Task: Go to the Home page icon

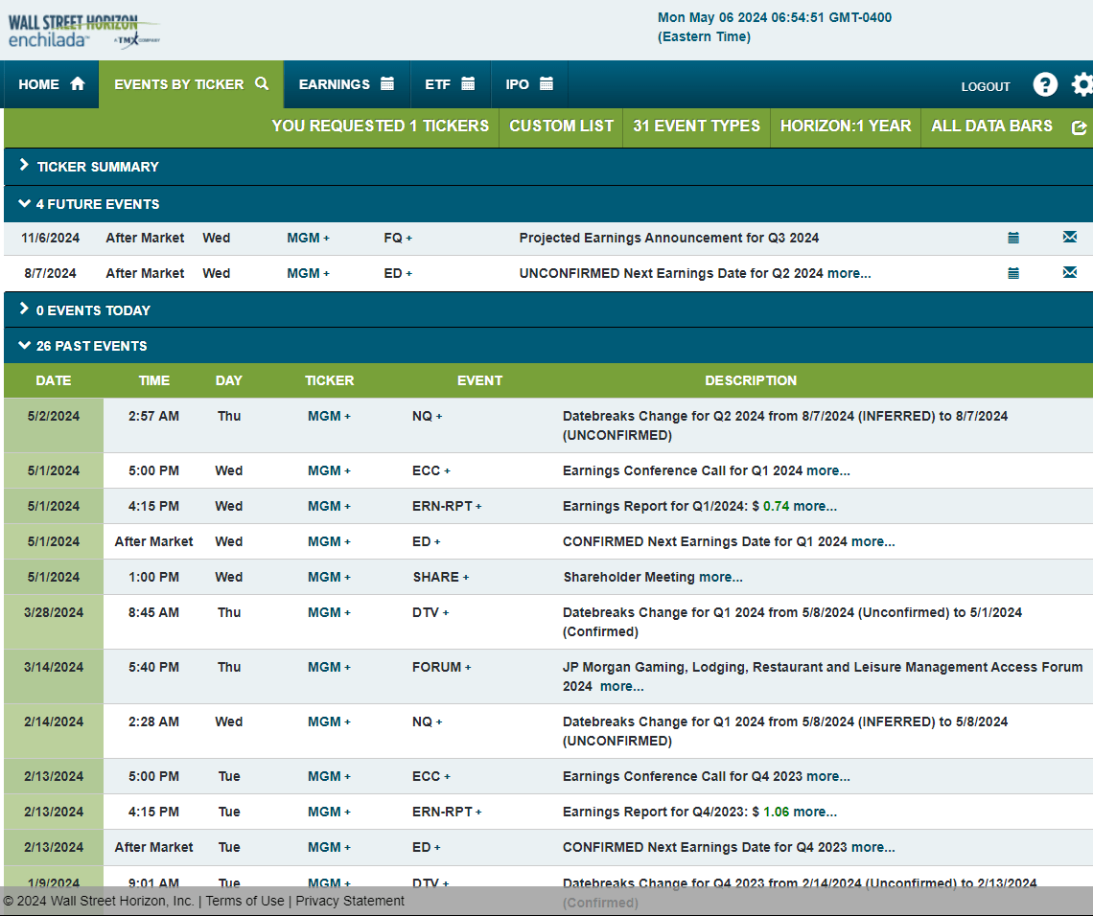Action: (78, 84)
